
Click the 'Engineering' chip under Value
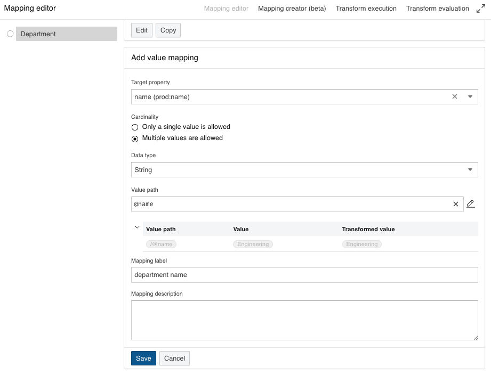(x=253, y=244)
